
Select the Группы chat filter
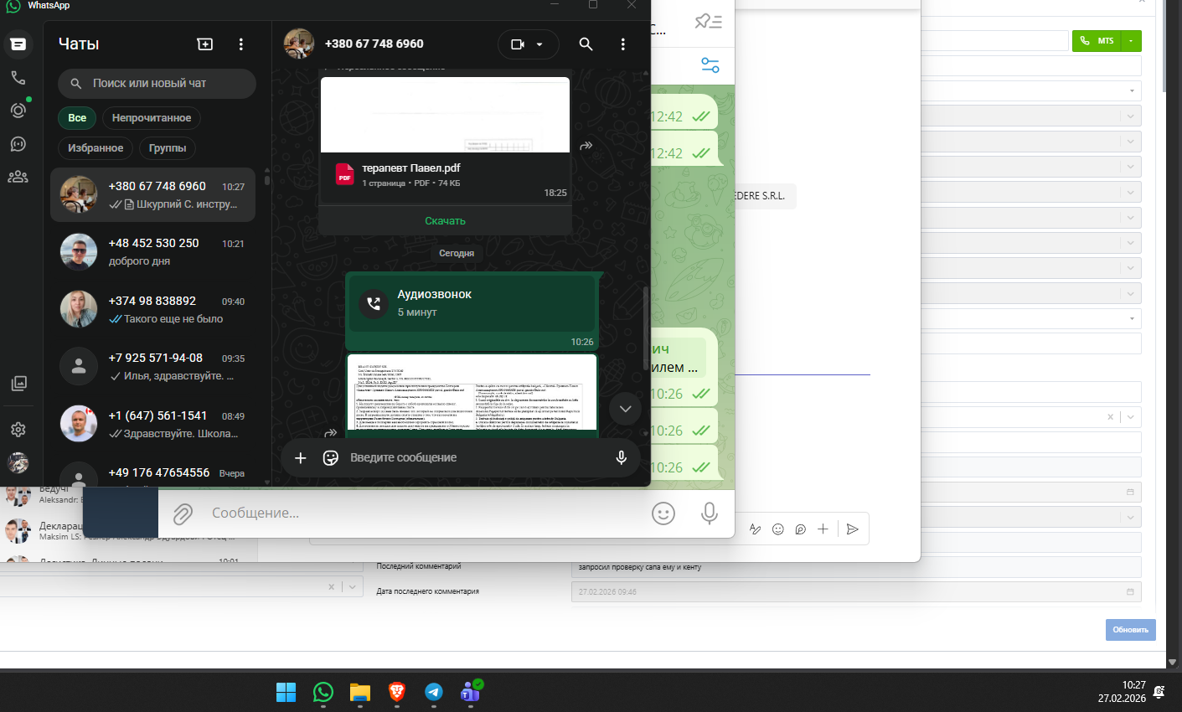(168, 148)
